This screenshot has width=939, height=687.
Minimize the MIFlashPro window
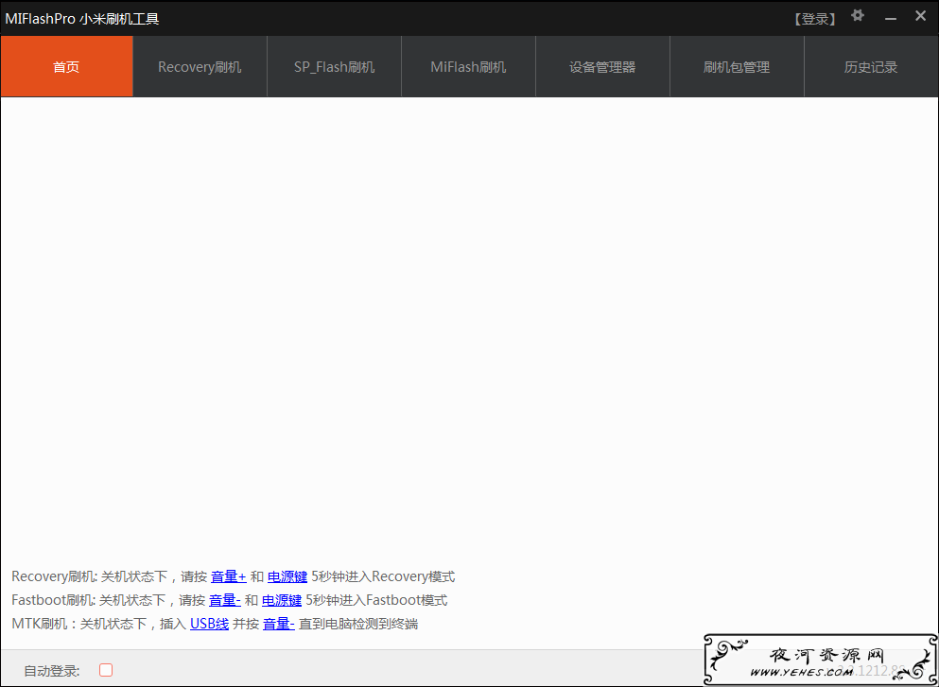tap(891, 18)
